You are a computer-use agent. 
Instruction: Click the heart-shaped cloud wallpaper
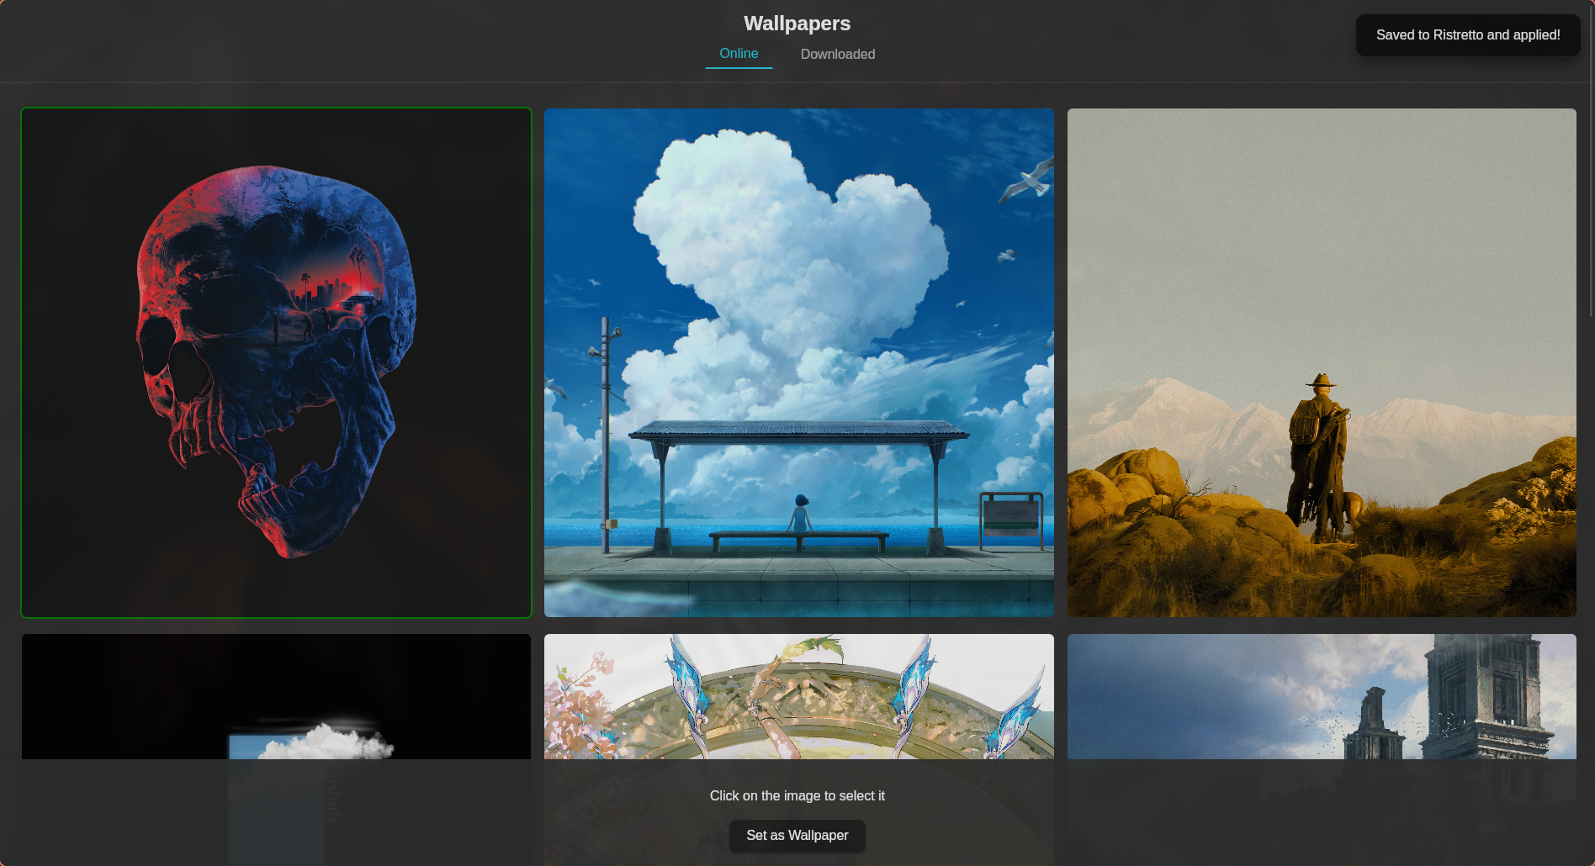pyautogui.click(x=798, y=362)
